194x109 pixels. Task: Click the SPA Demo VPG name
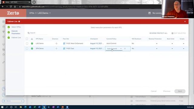coord(40,48)
